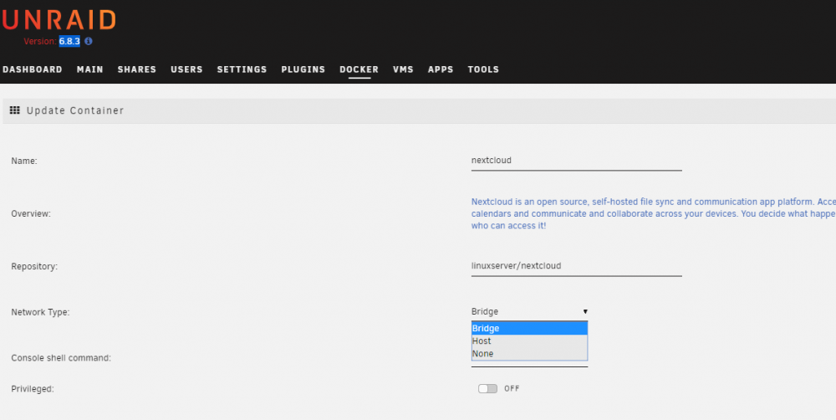Click the Name: label
This screenshot has width=836, height=420.
pyautogui.click(x=24, y=161)
